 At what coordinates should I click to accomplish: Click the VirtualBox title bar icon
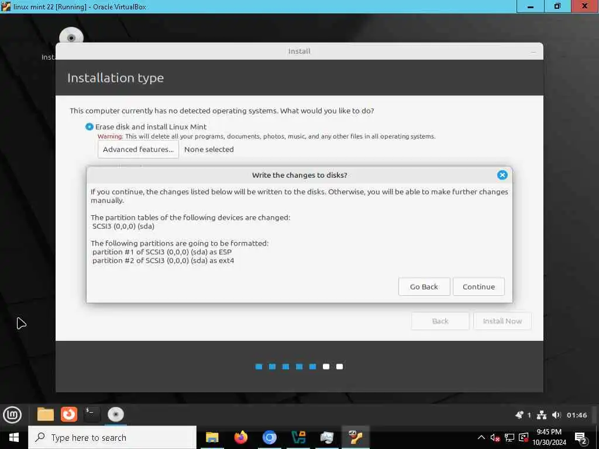[x=6, y=6]
